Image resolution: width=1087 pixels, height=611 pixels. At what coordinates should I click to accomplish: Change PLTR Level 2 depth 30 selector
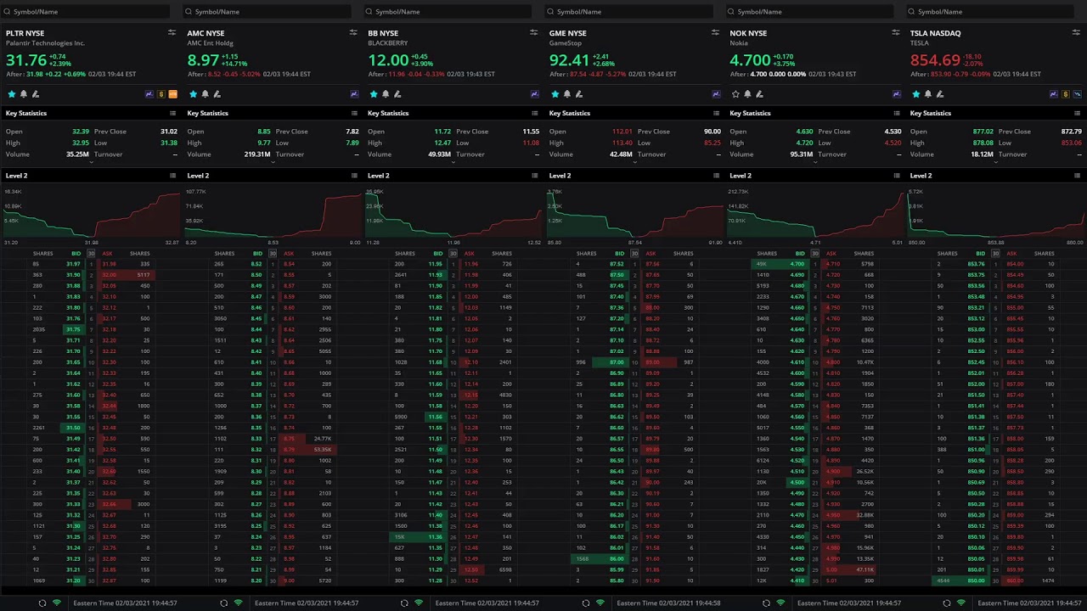click(x=92, y=253)
